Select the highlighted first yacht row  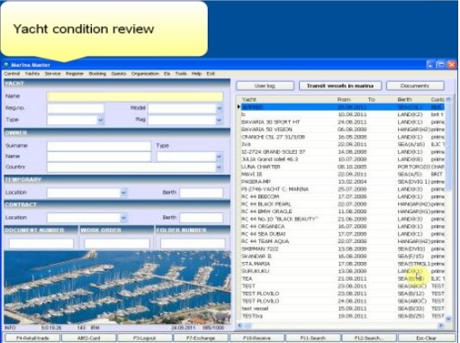(342, 107)
